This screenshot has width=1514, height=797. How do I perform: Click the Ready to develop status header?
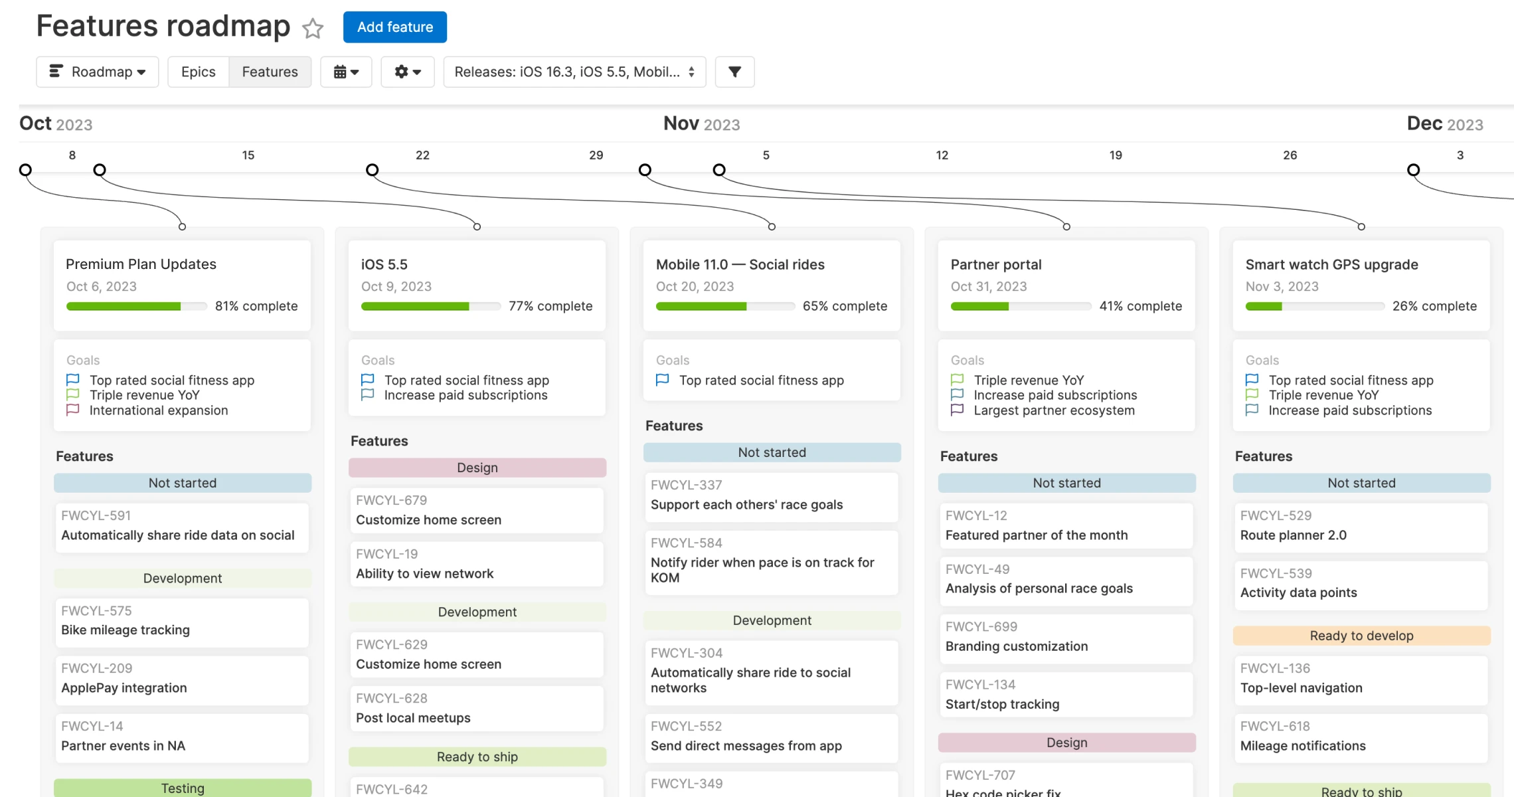pyautogui.click(x=1361, y=636)
